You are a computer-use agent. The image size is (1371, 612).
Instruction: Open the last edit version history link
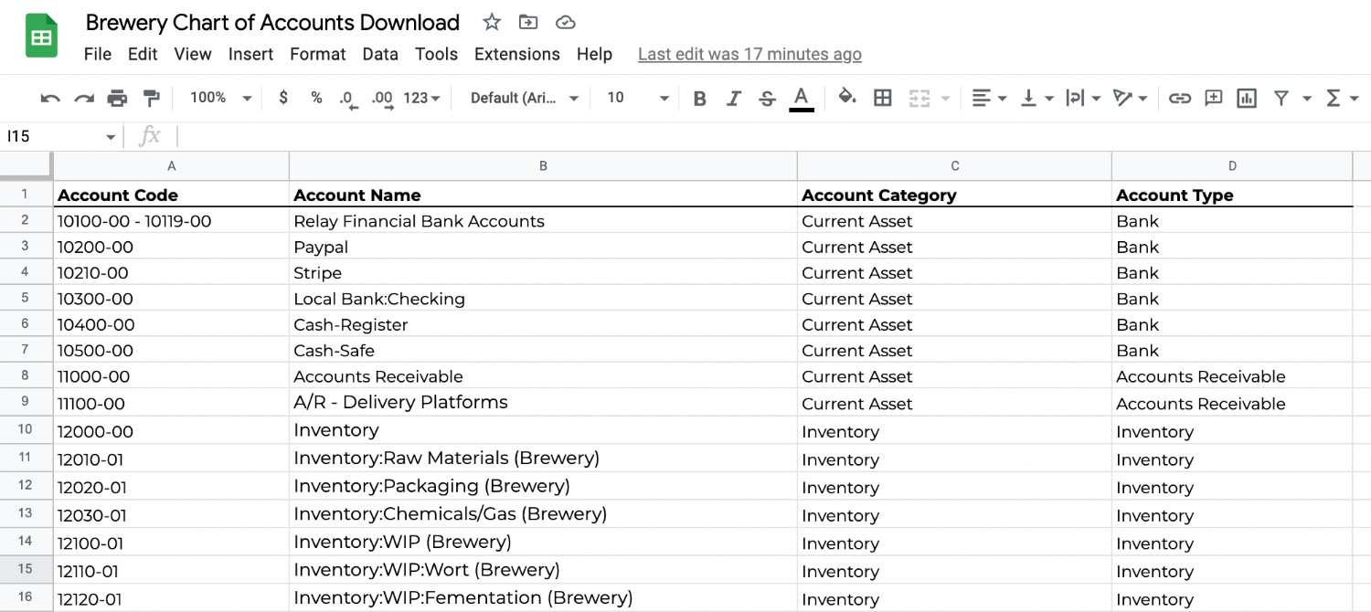coord(749,54)
